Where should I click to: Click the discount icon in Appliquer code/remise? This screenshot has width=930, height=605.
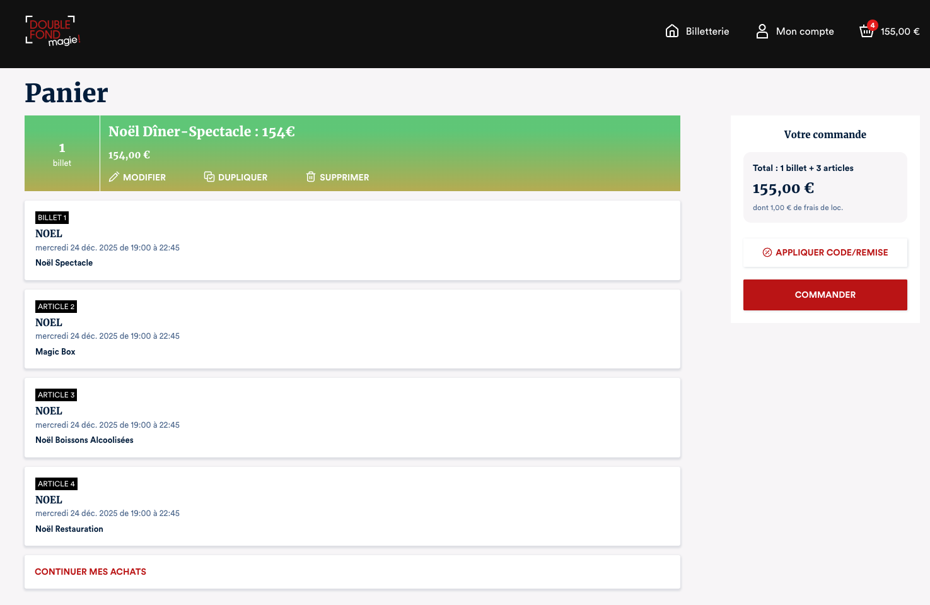767,252
